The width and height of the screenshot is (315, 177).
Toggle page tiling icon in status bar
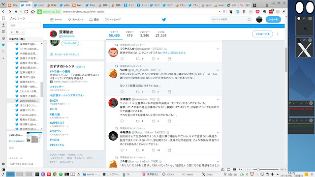point(228,170)
